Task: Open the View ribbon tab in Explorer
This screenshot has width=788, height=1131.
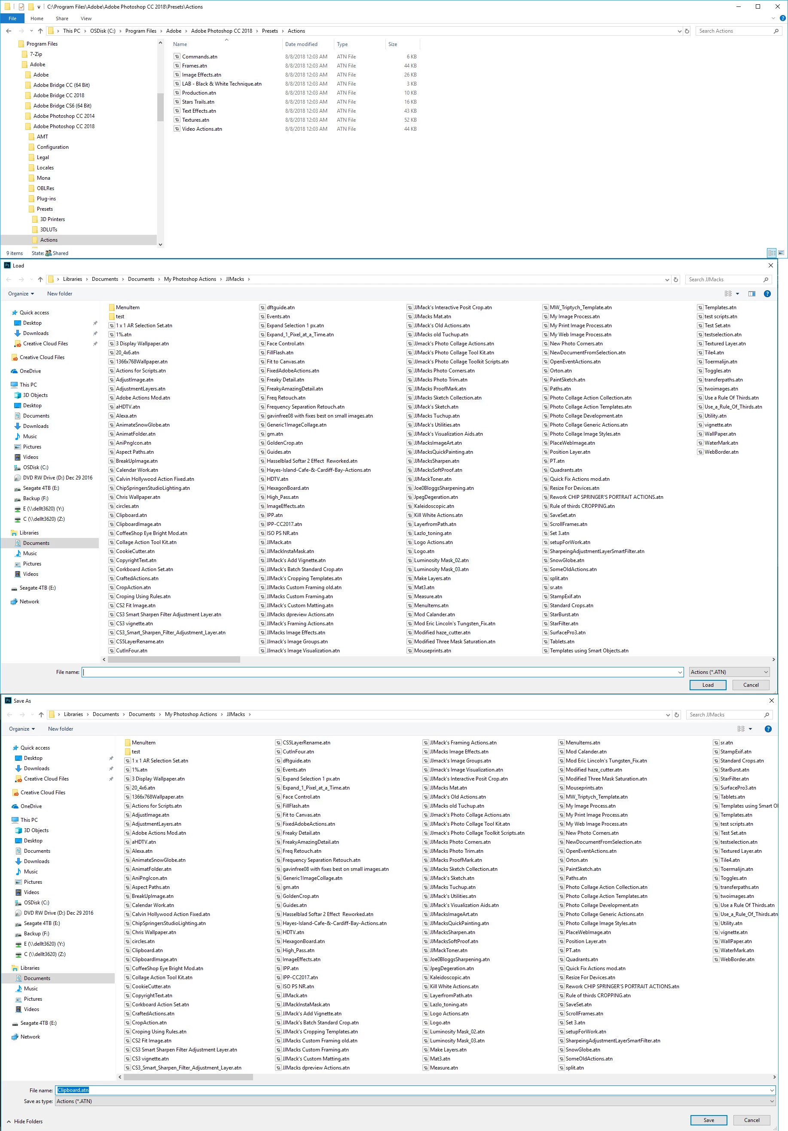Action: (86, 18)
